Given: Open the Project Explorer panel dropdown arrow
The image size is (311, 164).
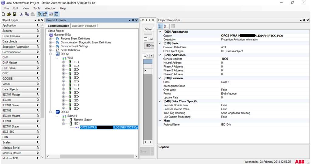Looking at the screenshot, I should 129,20.
